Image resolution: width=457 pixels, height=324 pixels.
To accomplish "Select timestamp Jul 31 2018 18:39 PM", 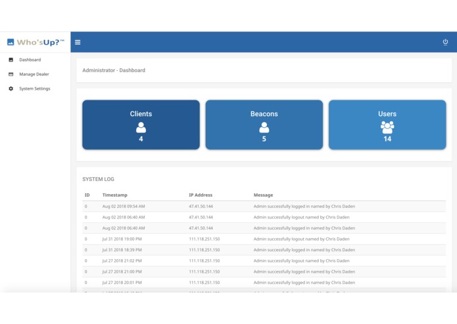I will (x=122, y=250).
